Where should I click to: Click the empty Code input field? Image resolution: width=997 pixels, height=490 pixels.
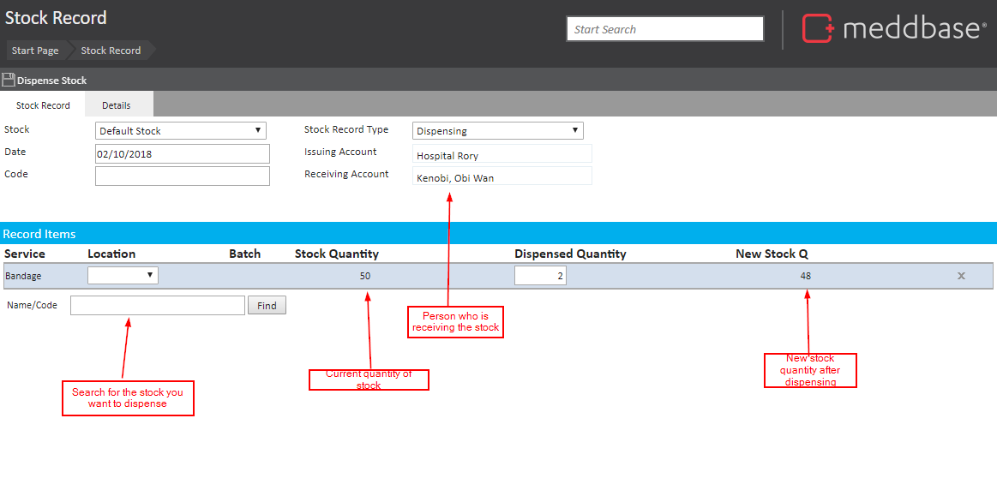click(x=183, y=176)
